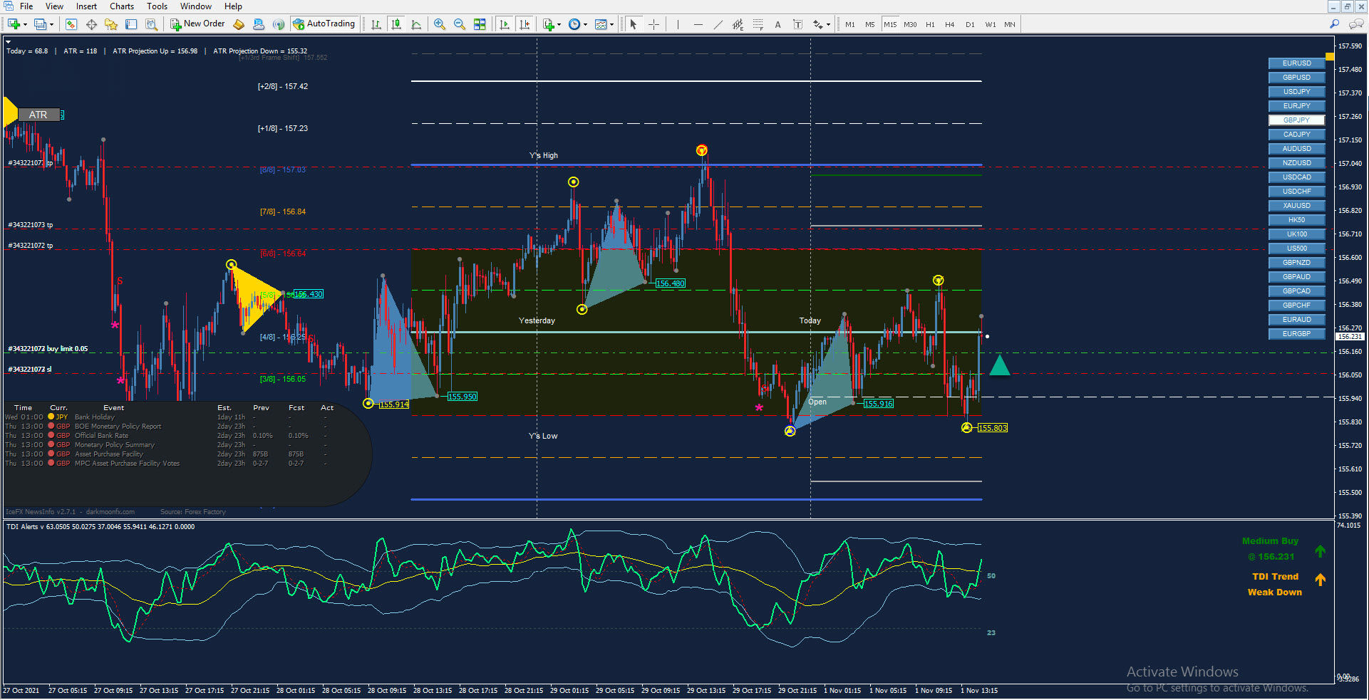Switch to the EURUSD symbol button
The width and height of the screenshot is (1369, 700).
(x=1296, y=63)
